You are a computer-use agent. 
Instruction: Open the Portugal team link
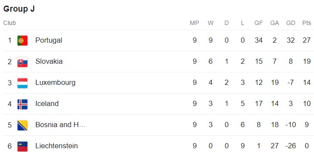[49, 40]
